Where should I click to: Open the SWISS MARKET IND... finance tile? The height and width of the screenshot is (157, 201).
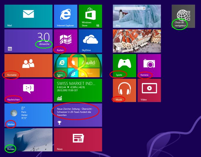[78, 90]
